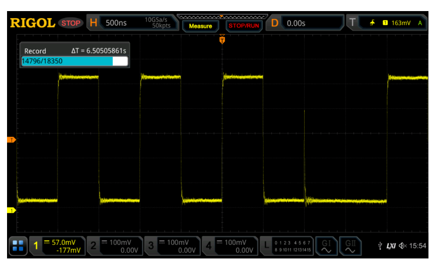Click channel 2 100mV scale value

[x=120, y=242]
